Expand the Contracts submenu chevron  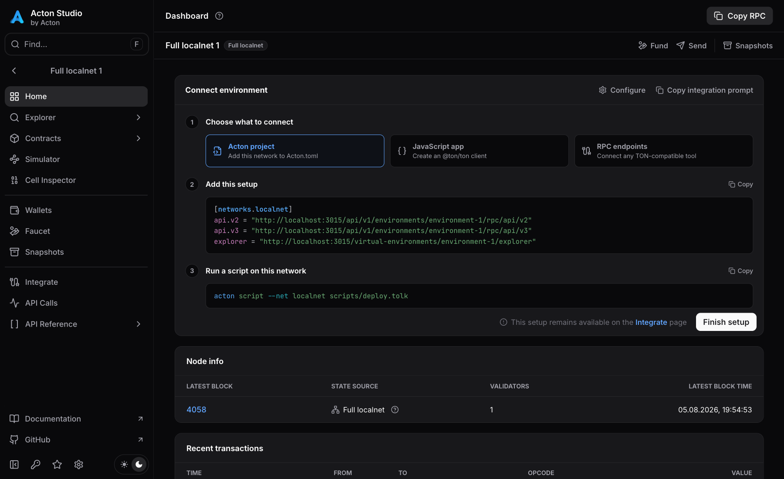click(x=139, y=138)
